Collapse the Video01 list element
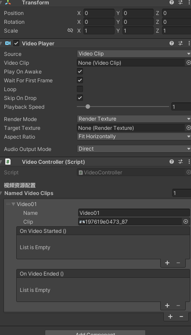The image size is (191, 335). [x=14, y=204]
